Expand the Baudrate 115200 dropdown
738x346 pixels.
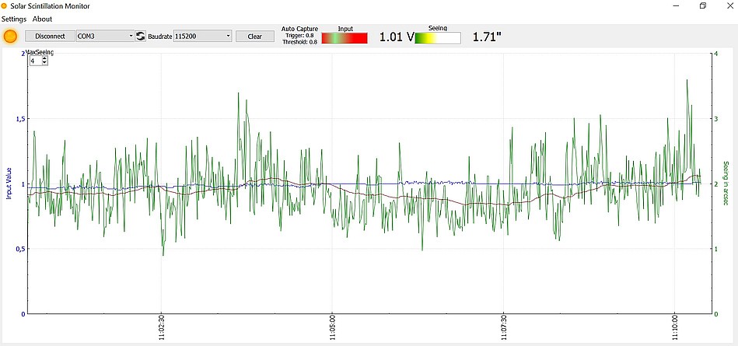pyautogui.click(x=202, y=37)
